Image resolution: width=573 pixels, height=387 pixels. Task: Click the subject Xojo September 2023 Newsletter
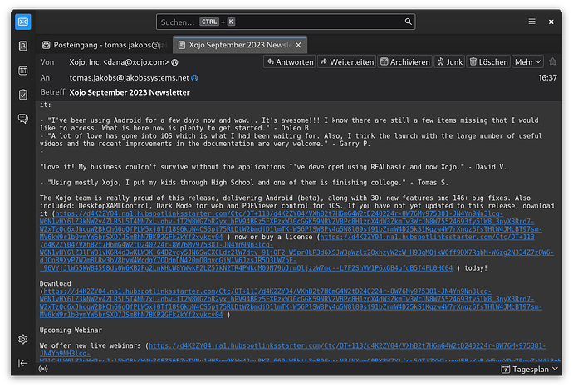tap(130, 92)
